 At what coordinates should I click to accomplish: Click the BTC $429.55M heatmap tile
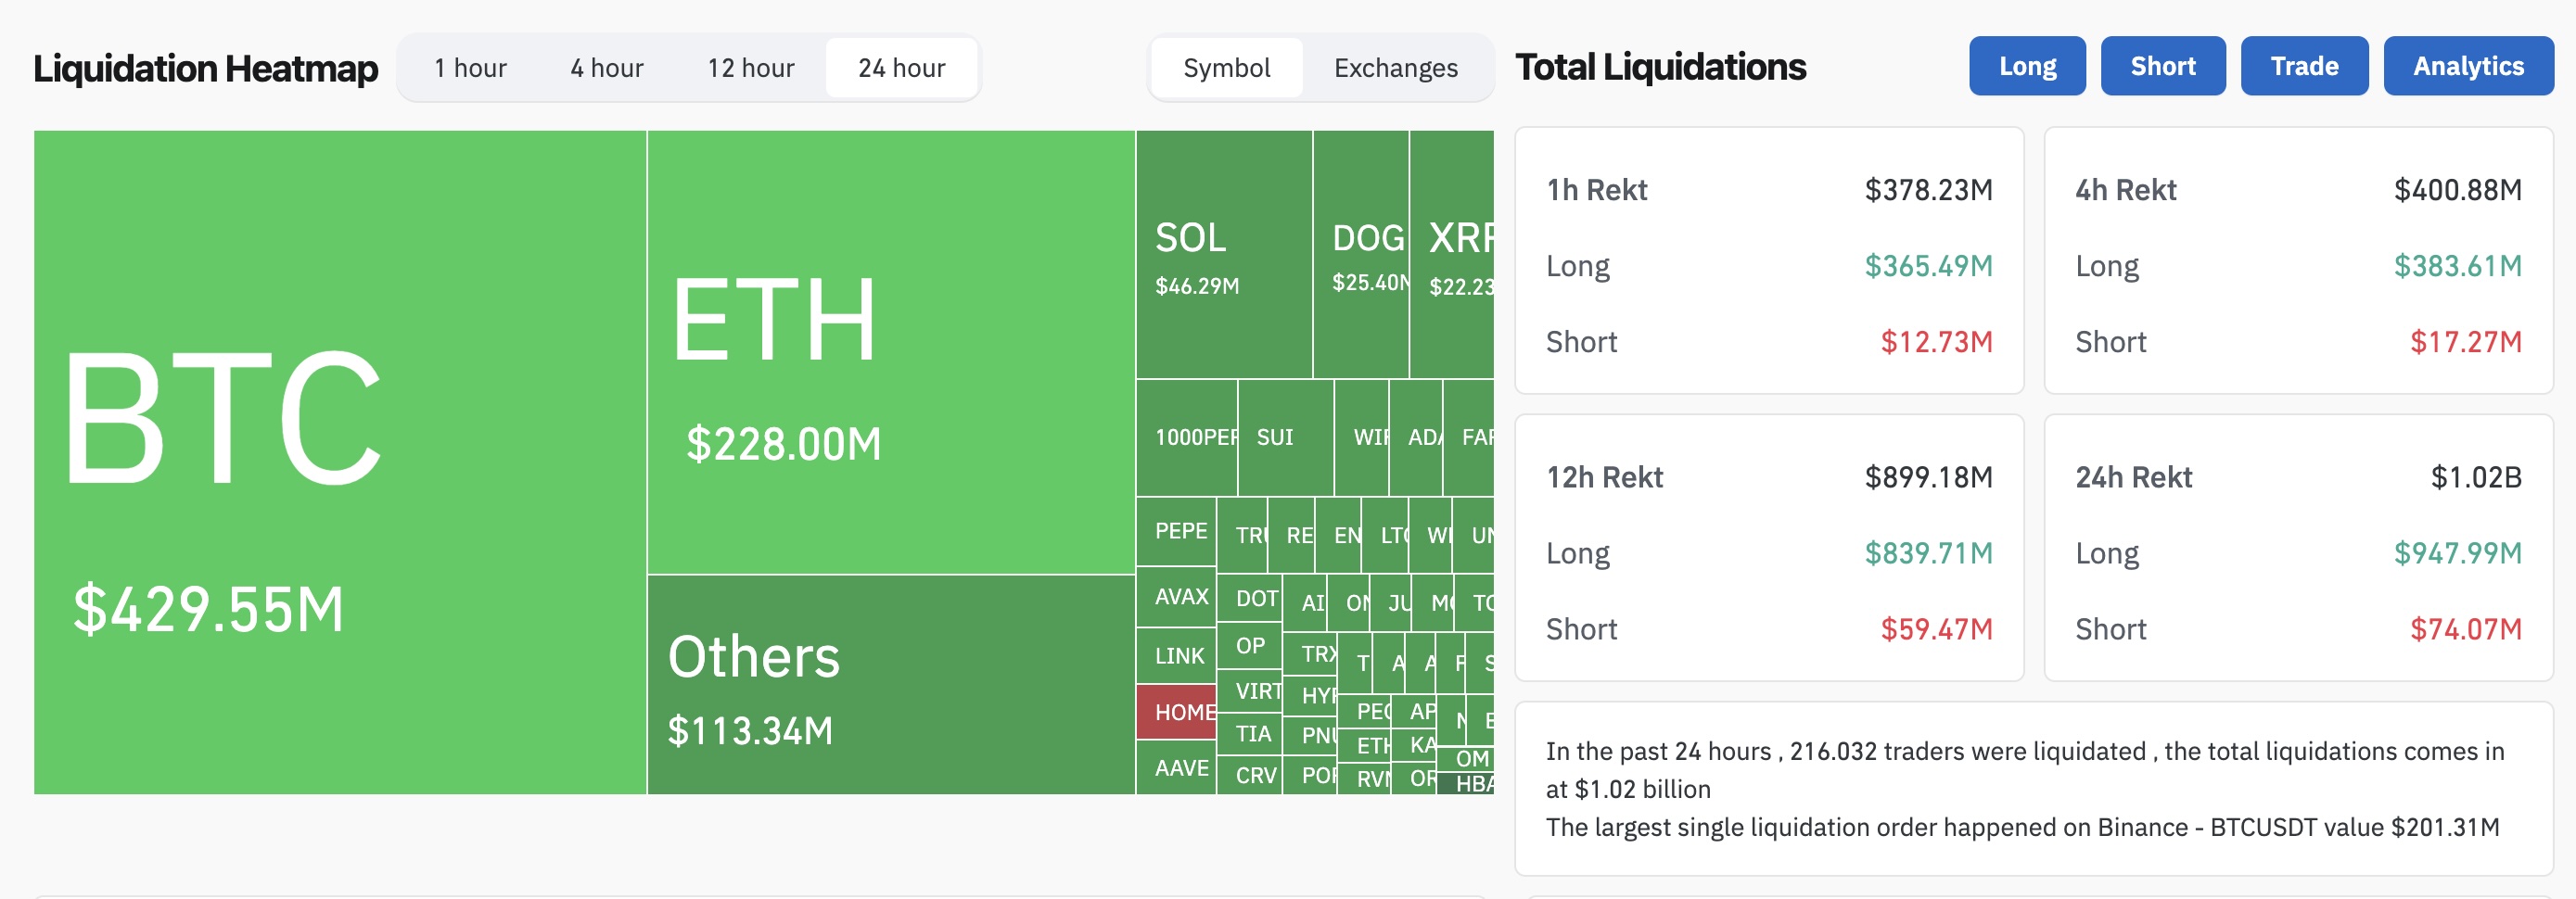tap(340, 462)
